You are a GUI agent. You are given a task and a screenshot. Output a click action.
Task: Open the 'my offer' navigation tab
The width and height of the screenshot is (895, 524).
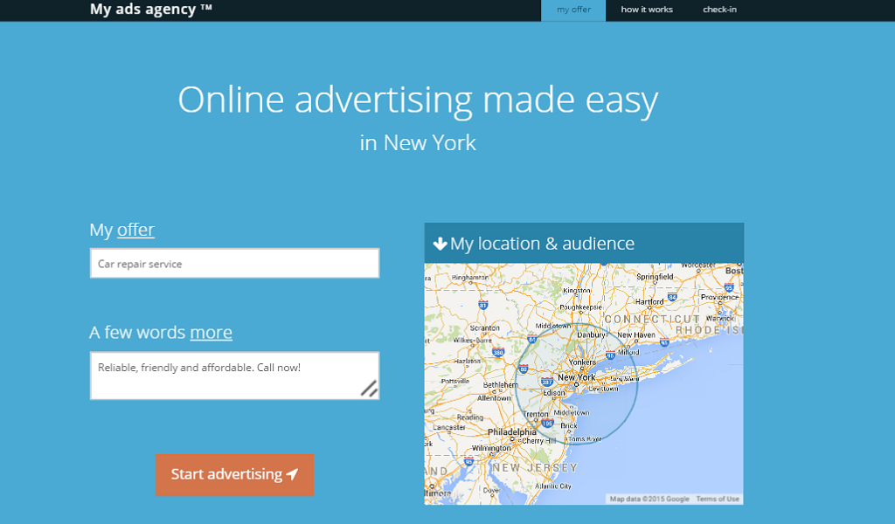(x=573, y=10)
